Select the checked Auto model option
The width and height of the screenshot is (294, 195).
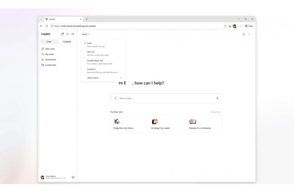coord(103,44)
